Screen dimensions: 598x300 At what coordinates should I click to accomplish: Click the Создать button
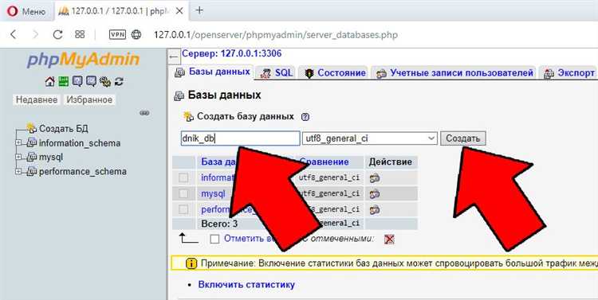tap(463, 138)
